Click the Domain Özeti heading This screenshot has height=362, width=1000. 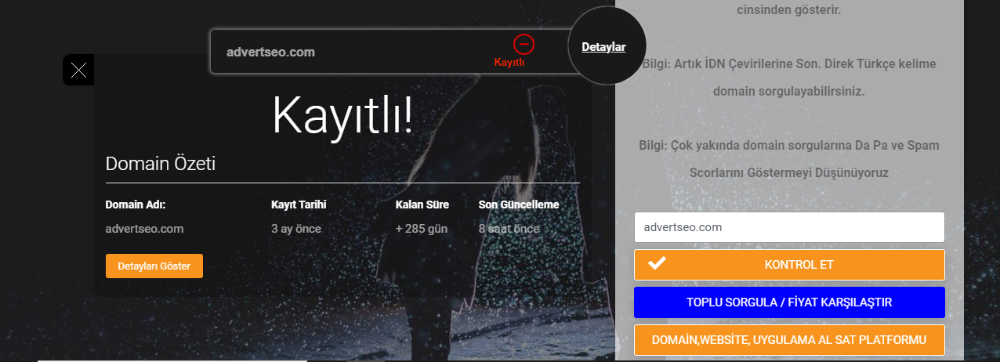click(x=161, y=164)
